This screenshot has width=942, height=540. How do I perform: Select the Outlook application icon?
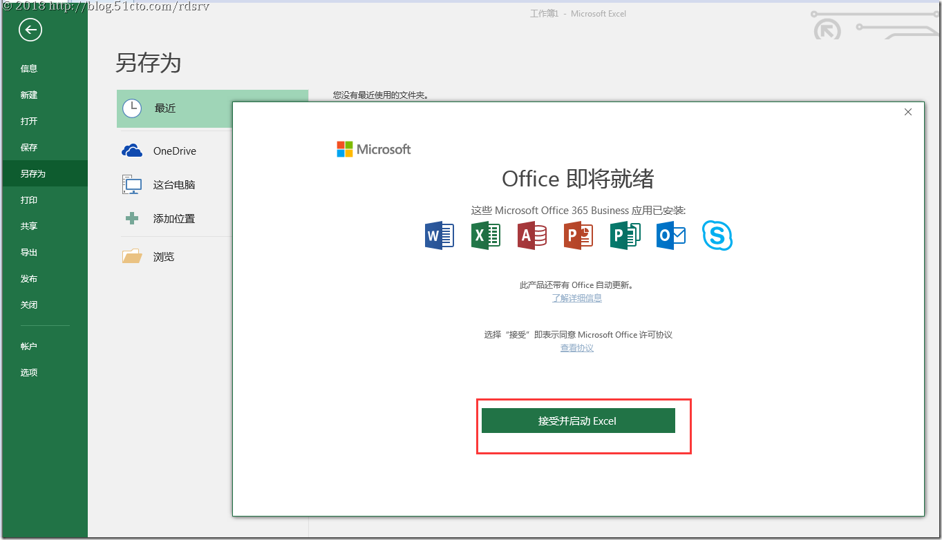click(x=671, y=236)
